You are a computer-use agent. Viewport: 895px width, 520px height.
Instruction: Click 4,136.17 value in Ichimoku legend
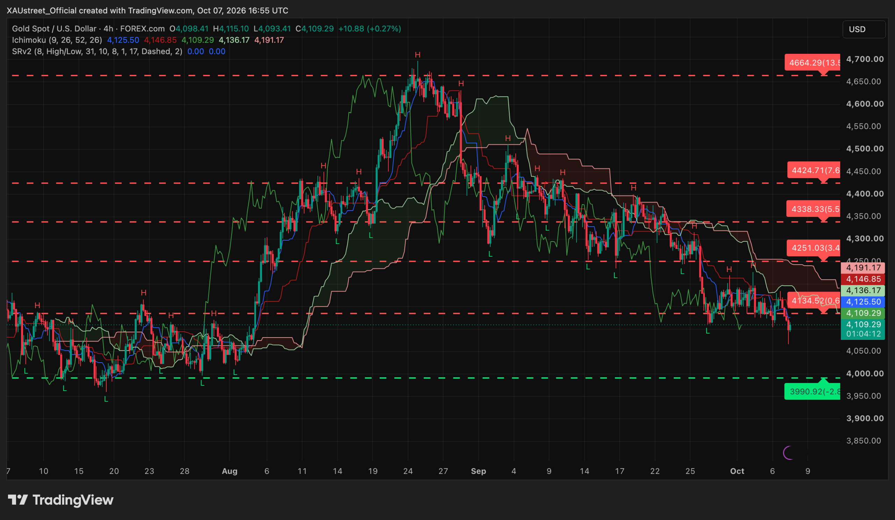click(x=234, y=40)
